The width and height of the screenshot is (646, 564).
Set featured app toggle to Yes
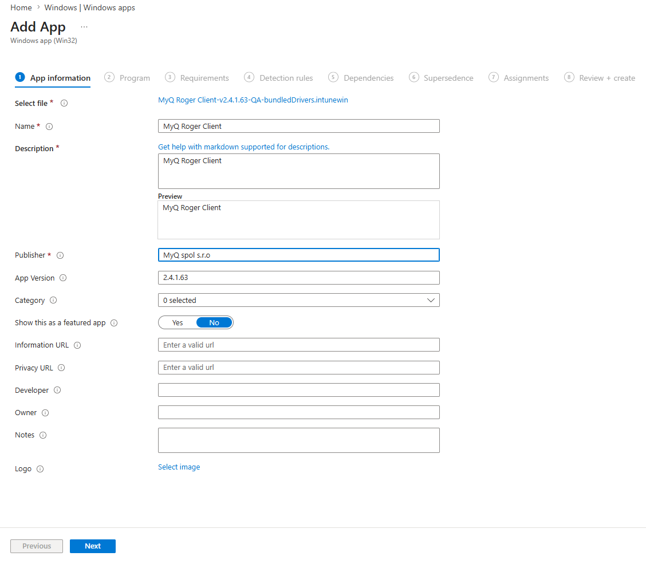[x=178, y=322]
